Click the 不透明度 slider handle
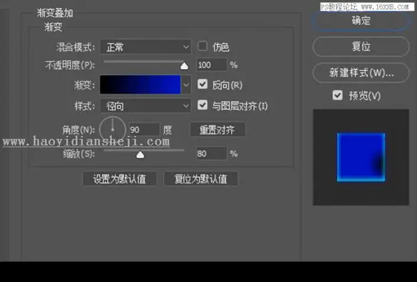This screenshot has height=282, width=417. pyautogui.click(x=184, y=66)
